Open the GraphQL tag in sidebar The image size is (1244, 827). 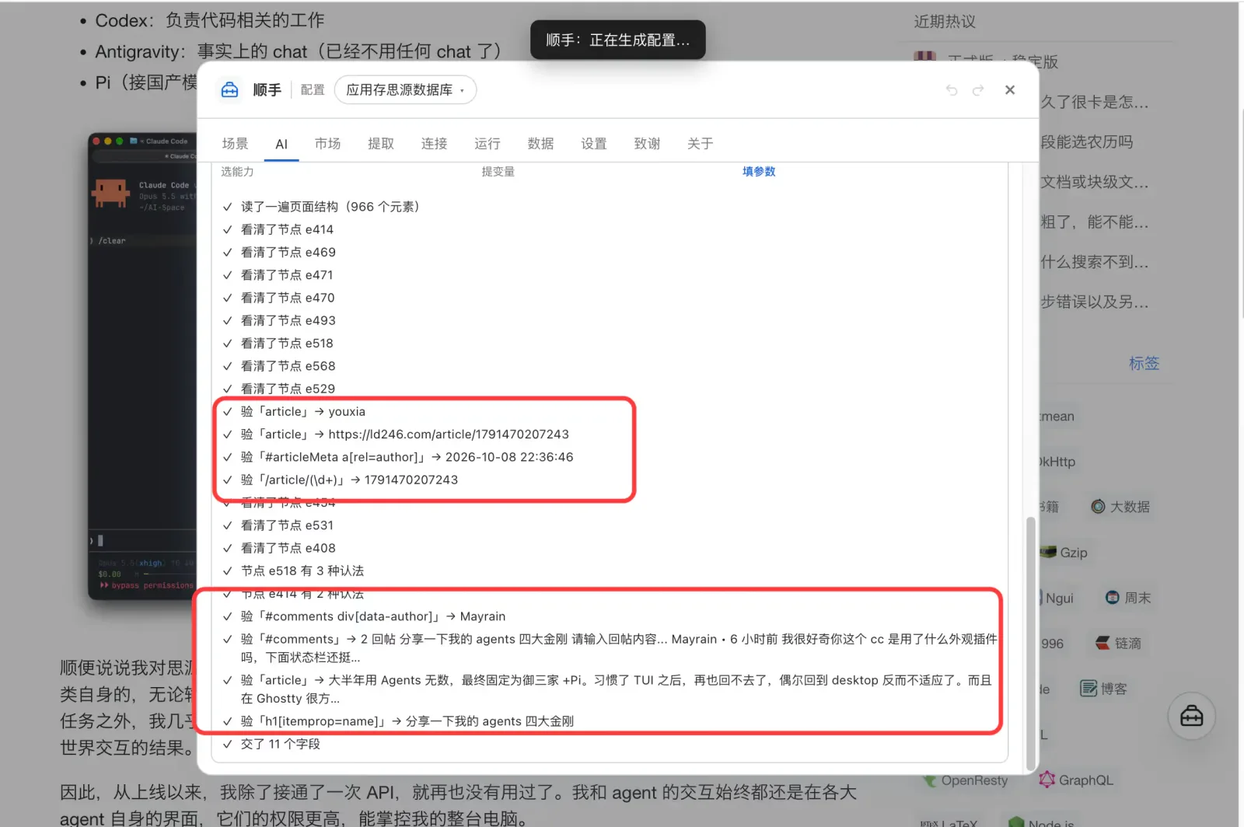coord(1076,780)
